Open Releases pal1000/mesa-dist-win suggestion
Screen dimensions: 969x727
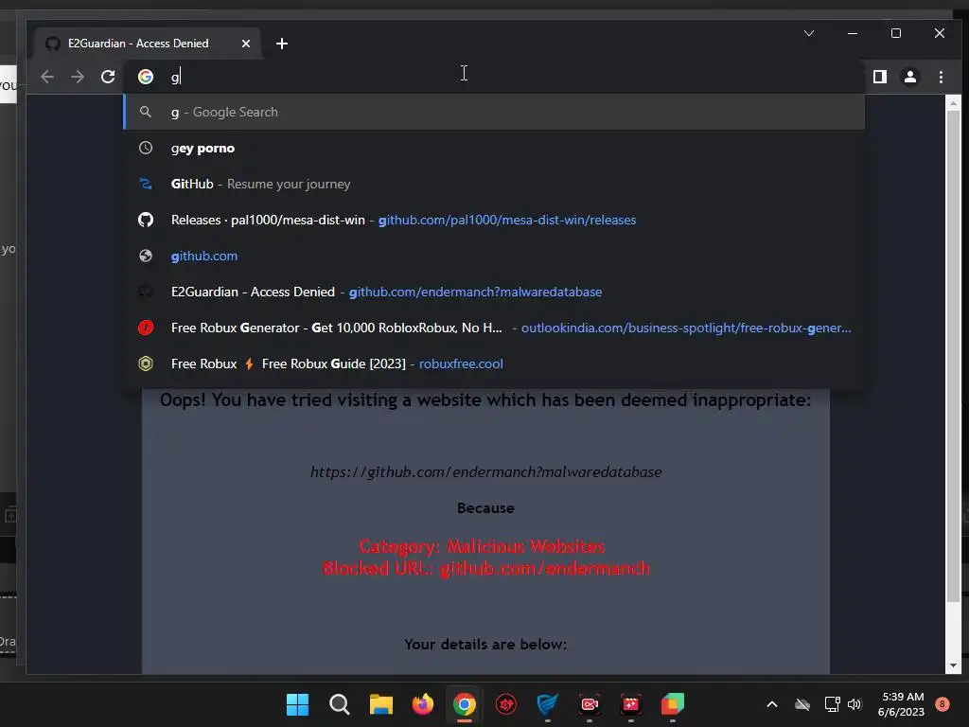tap(494, 220)
